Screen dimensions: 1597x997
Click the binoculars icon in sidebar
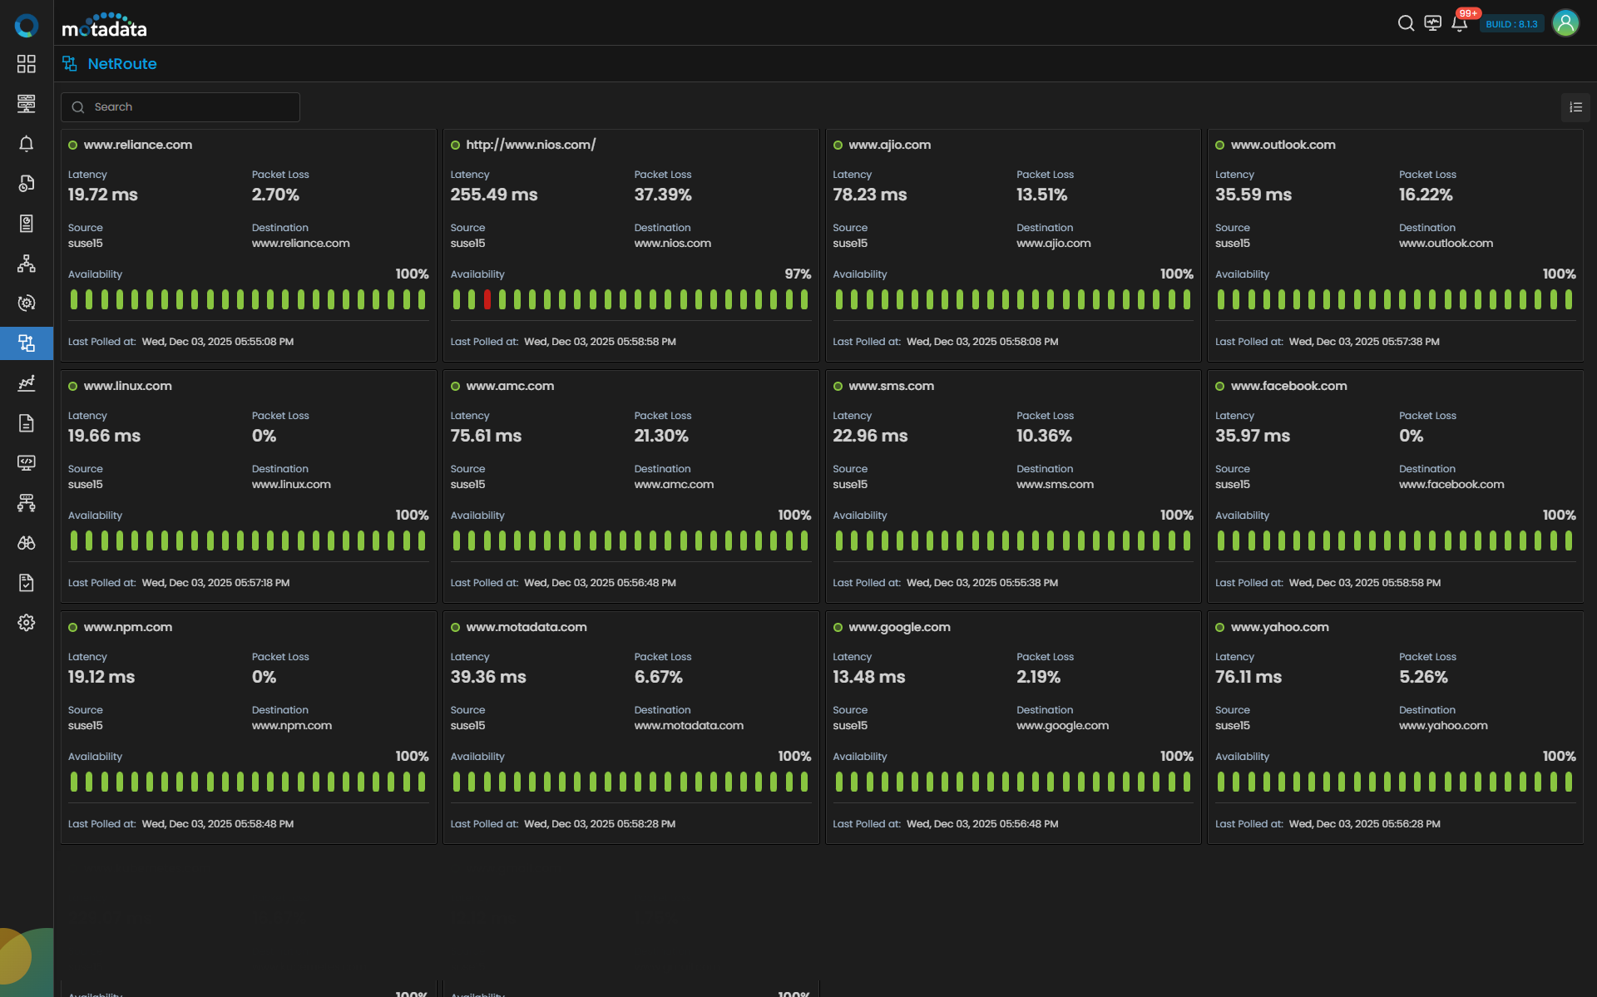[x=27, y=543]
